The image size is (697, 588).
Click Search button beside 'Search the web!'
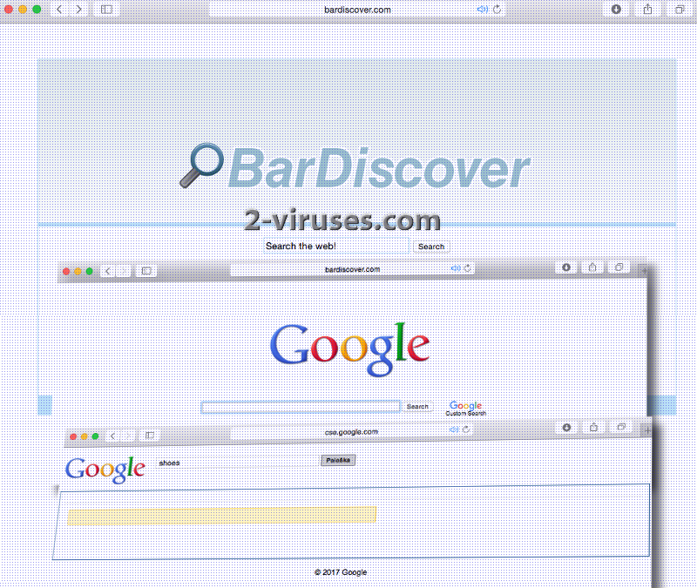point(431,247)
